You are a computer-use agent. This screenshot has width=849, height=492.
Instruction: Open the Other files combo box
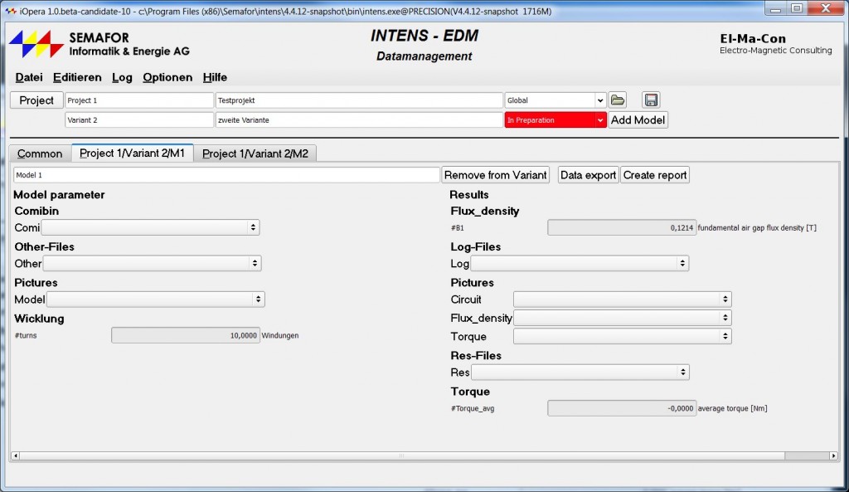coord(153,263)
